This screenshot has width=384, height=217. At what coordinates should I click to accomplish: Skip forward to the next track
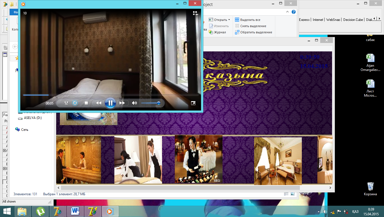(x=122, y=103)
